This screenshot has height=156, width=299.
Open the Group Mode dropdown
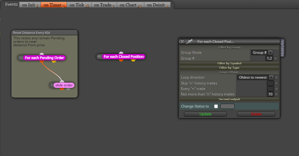(262, 53)
